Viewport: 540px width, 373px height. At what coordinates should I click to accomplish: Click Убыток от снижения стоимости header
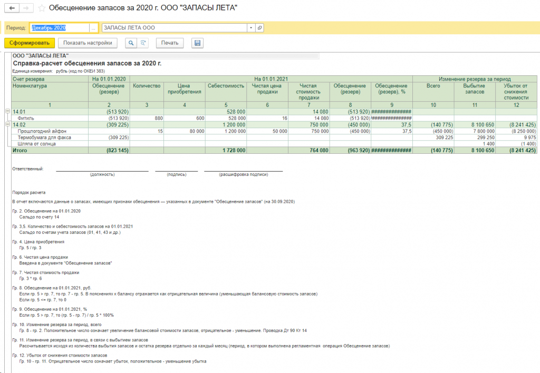516,92
